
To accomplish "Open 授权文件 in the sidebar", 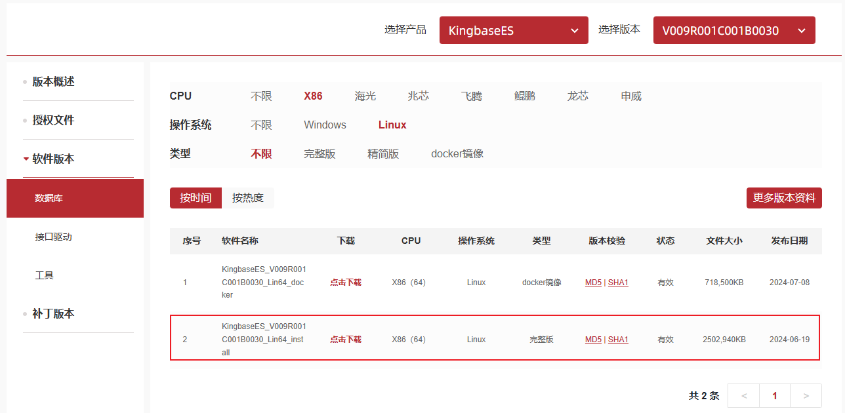I will coord(53,120).
